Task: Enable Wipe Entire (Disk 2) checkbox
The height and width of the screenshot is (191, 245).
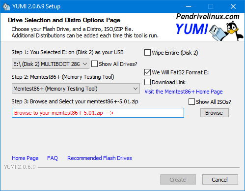Action: click(x=147, y=53)
